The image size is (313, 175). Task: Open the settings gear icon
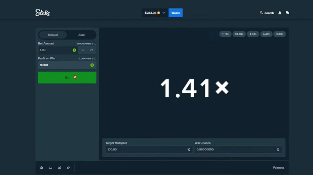[42, 168]
